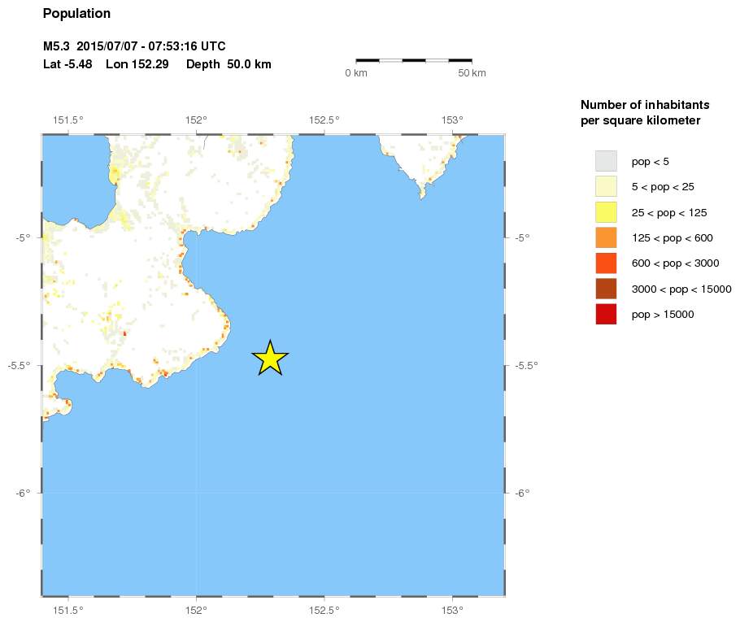
Task: Click the 'Population' map title
Action: point(76,14)
